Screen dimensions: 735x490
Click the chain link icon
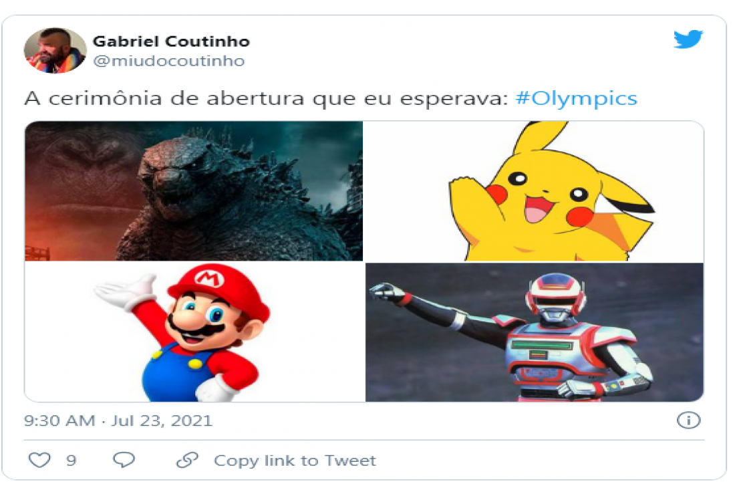[x=187, y=460]
